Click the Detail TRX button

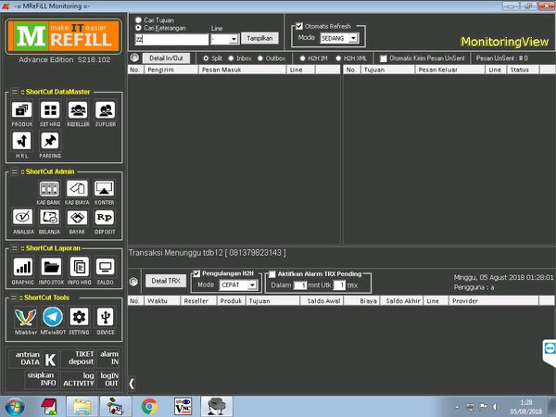click(x=165, y=280)
